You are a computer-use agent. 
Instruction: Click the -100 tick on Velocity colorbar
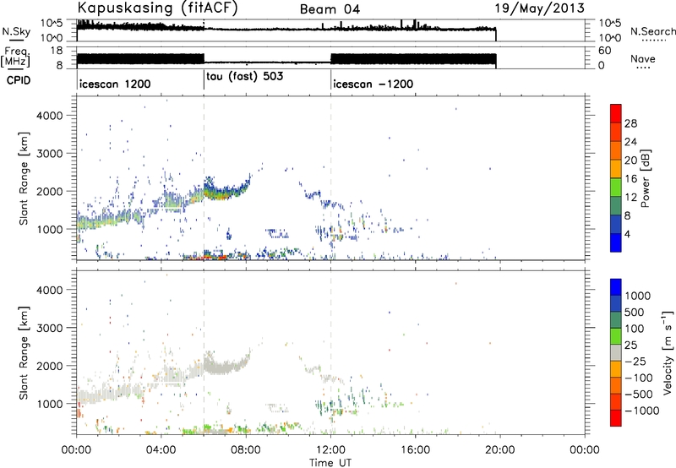point(638,378)
